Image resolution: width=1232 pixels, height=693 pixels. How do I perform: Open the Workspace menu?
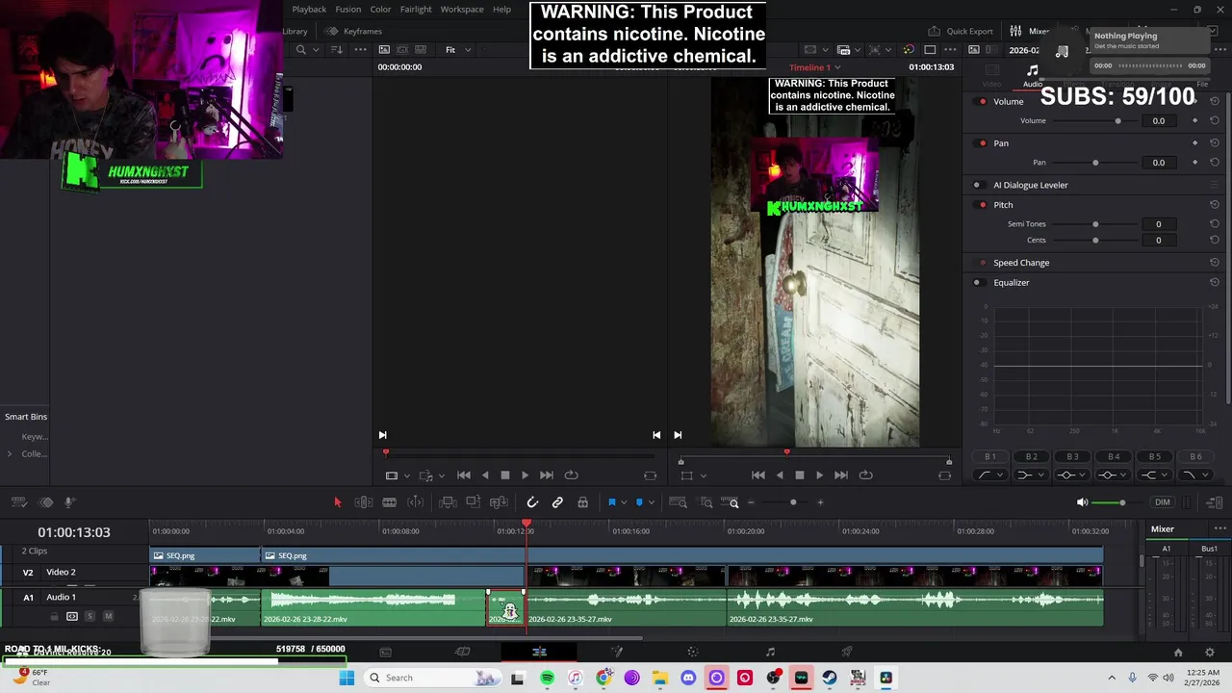(462, 10)
